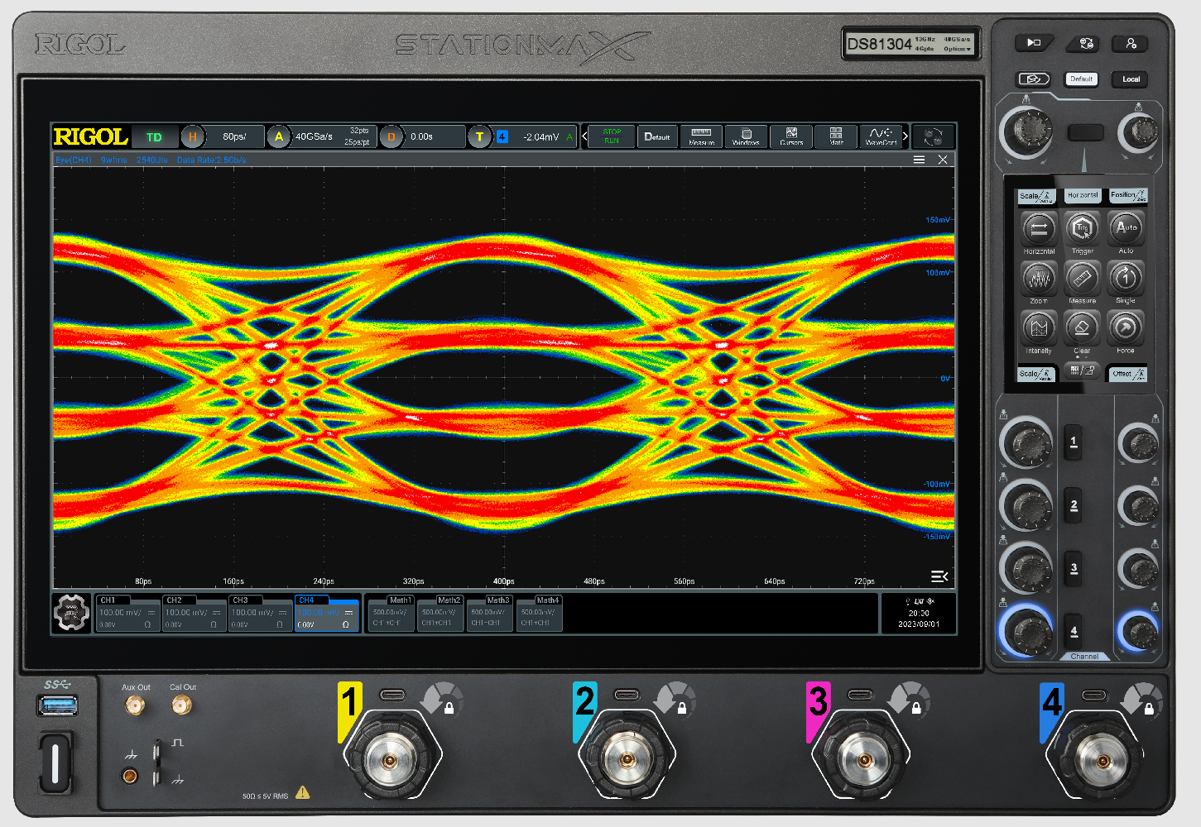This screenshot has width=1201, height=827.
Task: Tap the run/stop play-square hardware button
Action: click(1034, 43)
